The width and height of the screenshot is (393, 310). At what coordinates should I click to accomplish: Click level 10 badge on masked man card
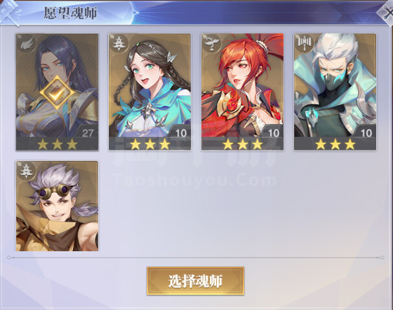(x=366, y=133)
